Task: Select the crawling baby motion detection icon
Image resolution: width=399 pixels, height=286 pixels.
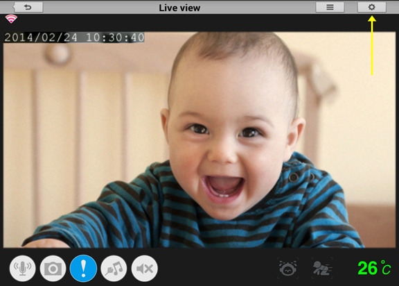Action: pyautogui.click(x=322, y=268)
